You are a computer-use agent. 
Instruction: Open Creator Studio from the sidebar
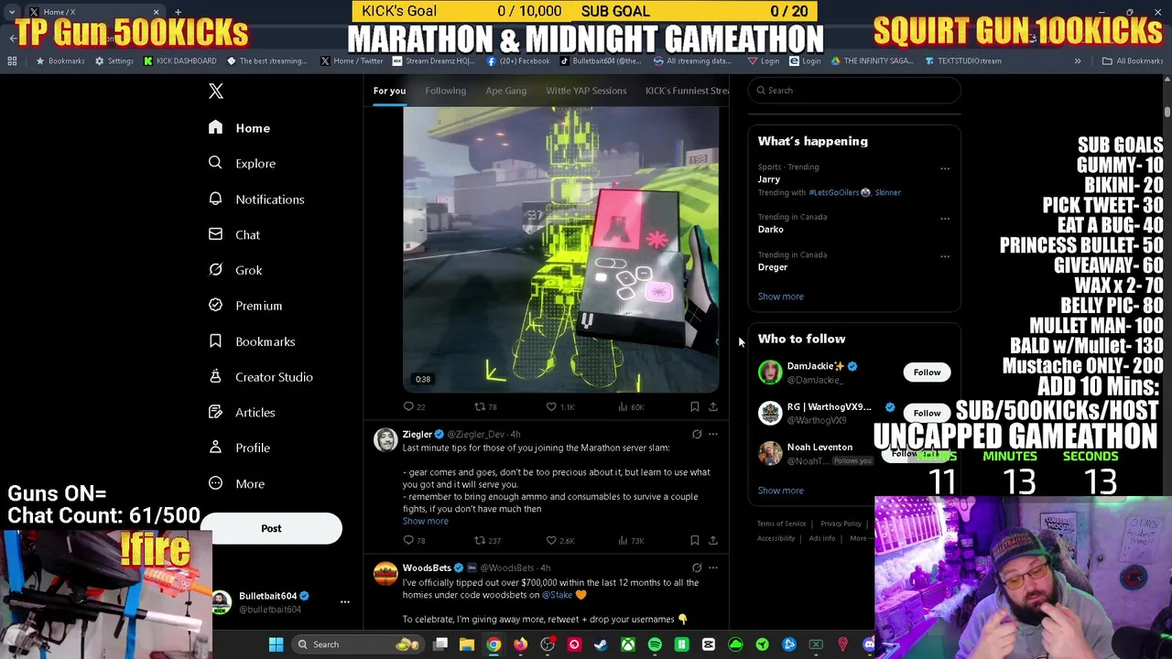click(261, 376)
